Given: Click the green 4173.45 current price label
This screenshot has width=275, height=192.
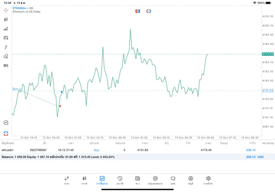Looking at the screenshot, I should click(x=268, y=54).
